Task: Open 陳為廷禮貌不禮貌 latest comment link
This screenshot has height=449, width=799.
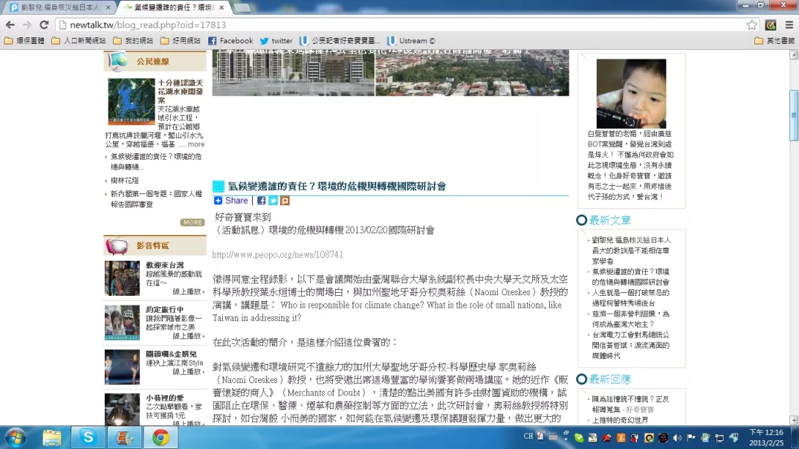Action: (630, 404)
